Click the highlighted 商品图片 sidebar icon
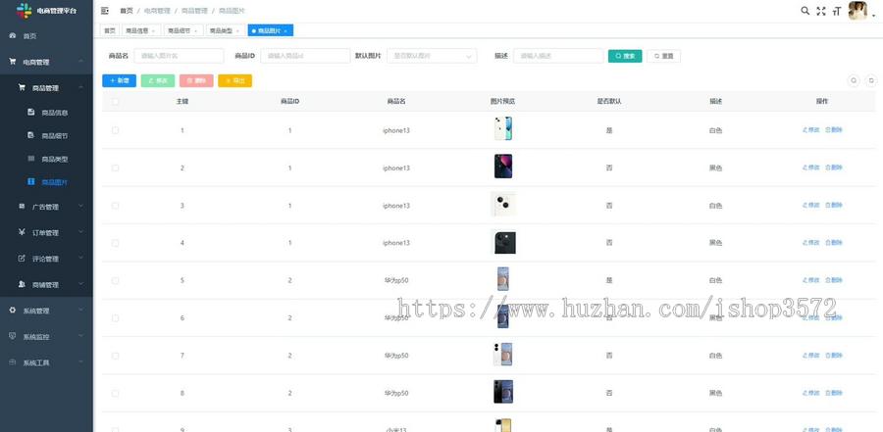The height and width of the screenshot is (432, 883). point(31,181)
